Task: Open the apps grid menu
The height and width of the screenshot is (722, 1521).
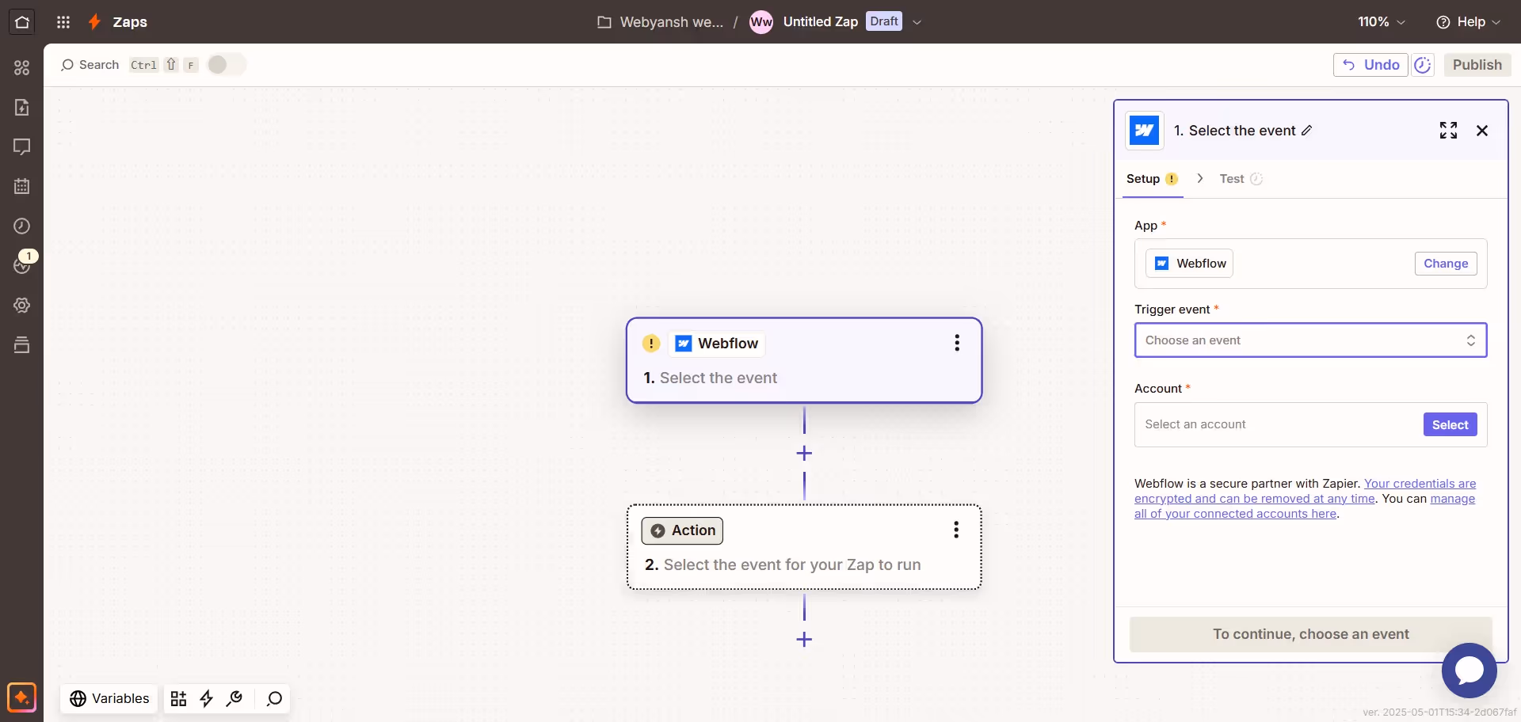Action: coord(63,22)
